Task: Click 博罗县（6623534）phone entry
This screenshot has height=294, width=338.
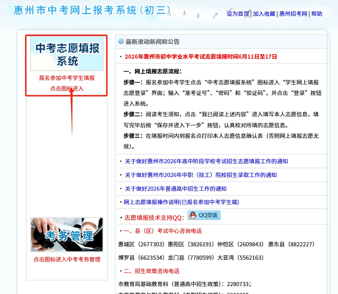Action: [141, 258]
